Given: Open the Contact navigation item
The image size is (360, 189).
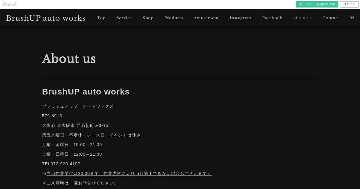Looking at the screenshot, I should tap(331, 18).
